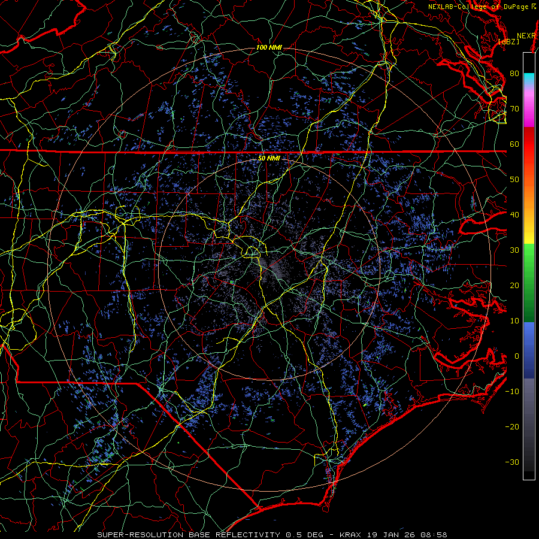Click the blue segment of the color bar
The width and height of the screenshot is (539, 539).
[529, 350]
